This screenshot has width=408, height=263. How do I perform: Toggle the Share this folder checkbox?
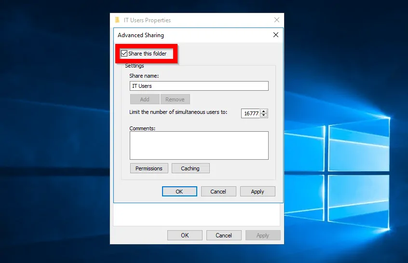click(124, 54)
